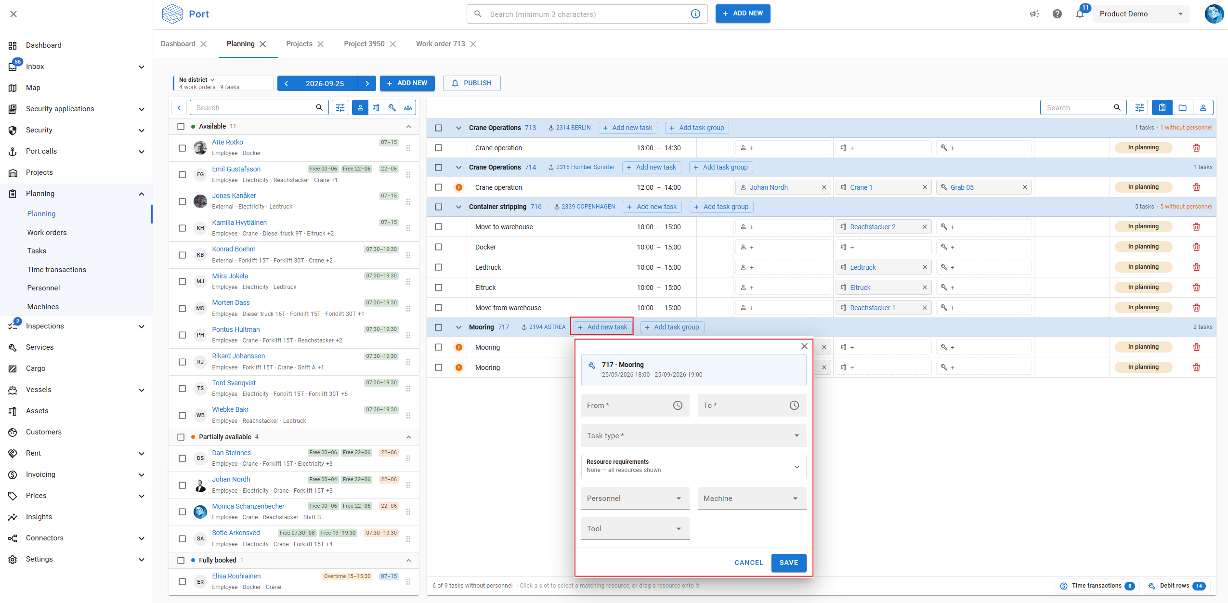Screen dimensions: 1228x603
Task: Click the announcements megaphone icon
Action: point(1034,14)
